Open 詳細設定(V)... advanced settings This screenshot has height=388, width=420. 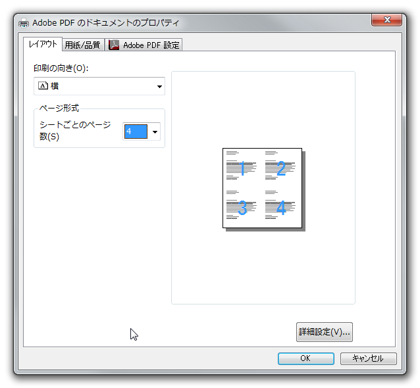coord(325,332)
